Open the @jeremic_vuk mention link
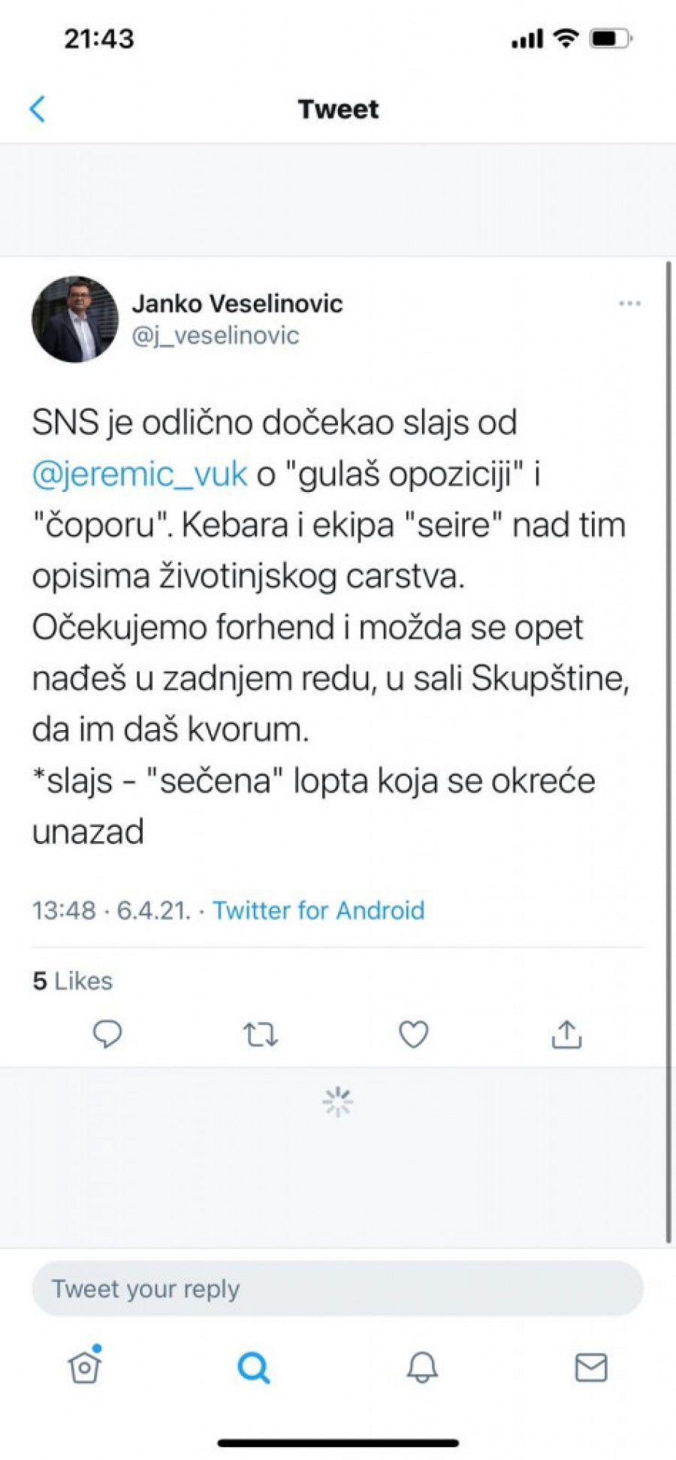Image resolution: width=676 pixels, height=1460 pixels. [140, 474]
